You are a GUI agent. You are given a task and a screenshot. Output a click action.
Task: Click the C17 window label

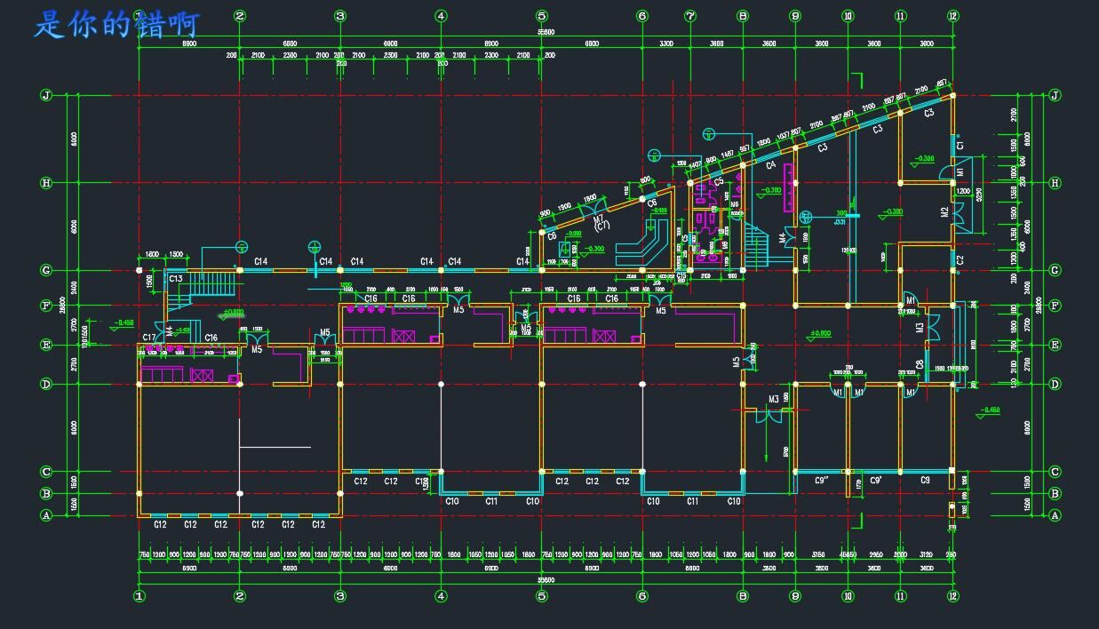tap(149, 338)
